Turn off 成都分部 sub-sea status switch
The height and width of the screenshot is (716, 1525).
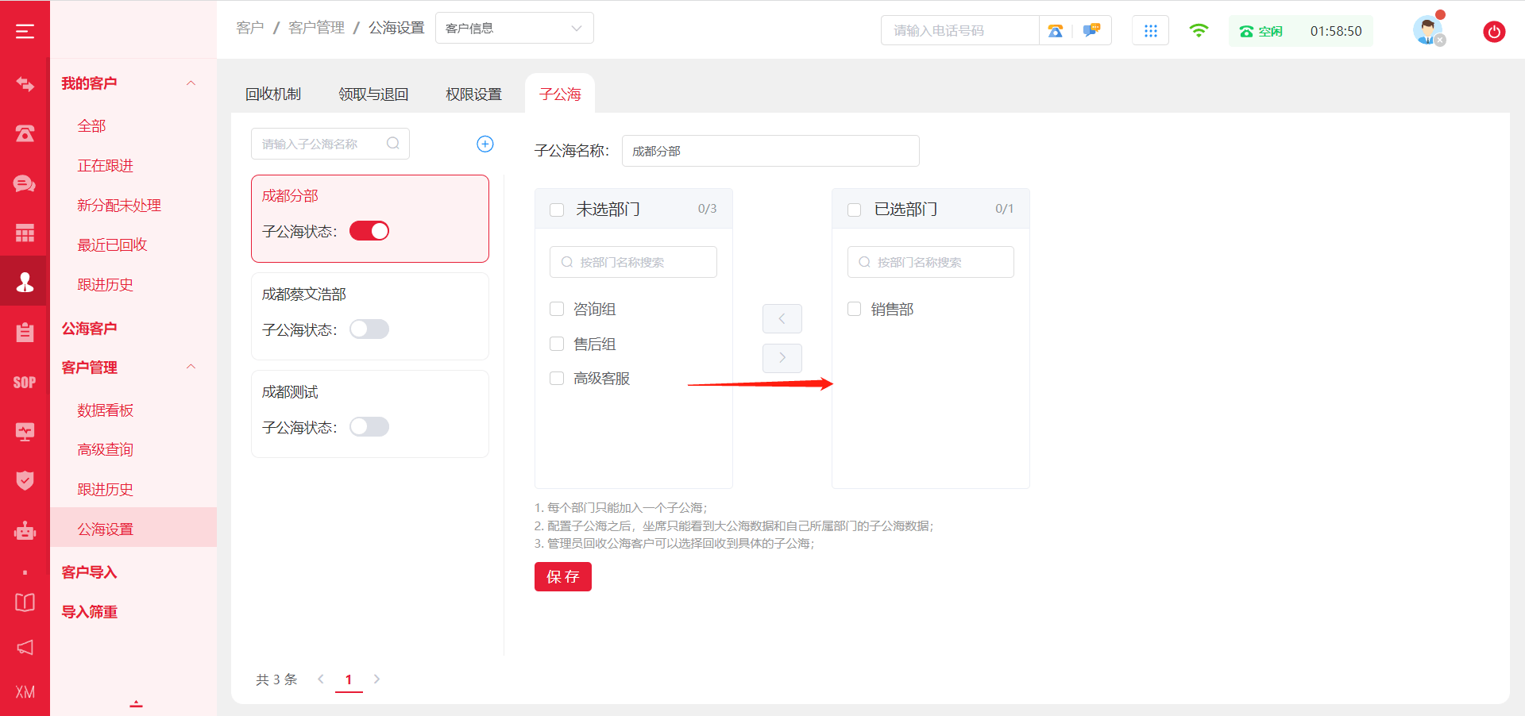(x=369, y=231)
